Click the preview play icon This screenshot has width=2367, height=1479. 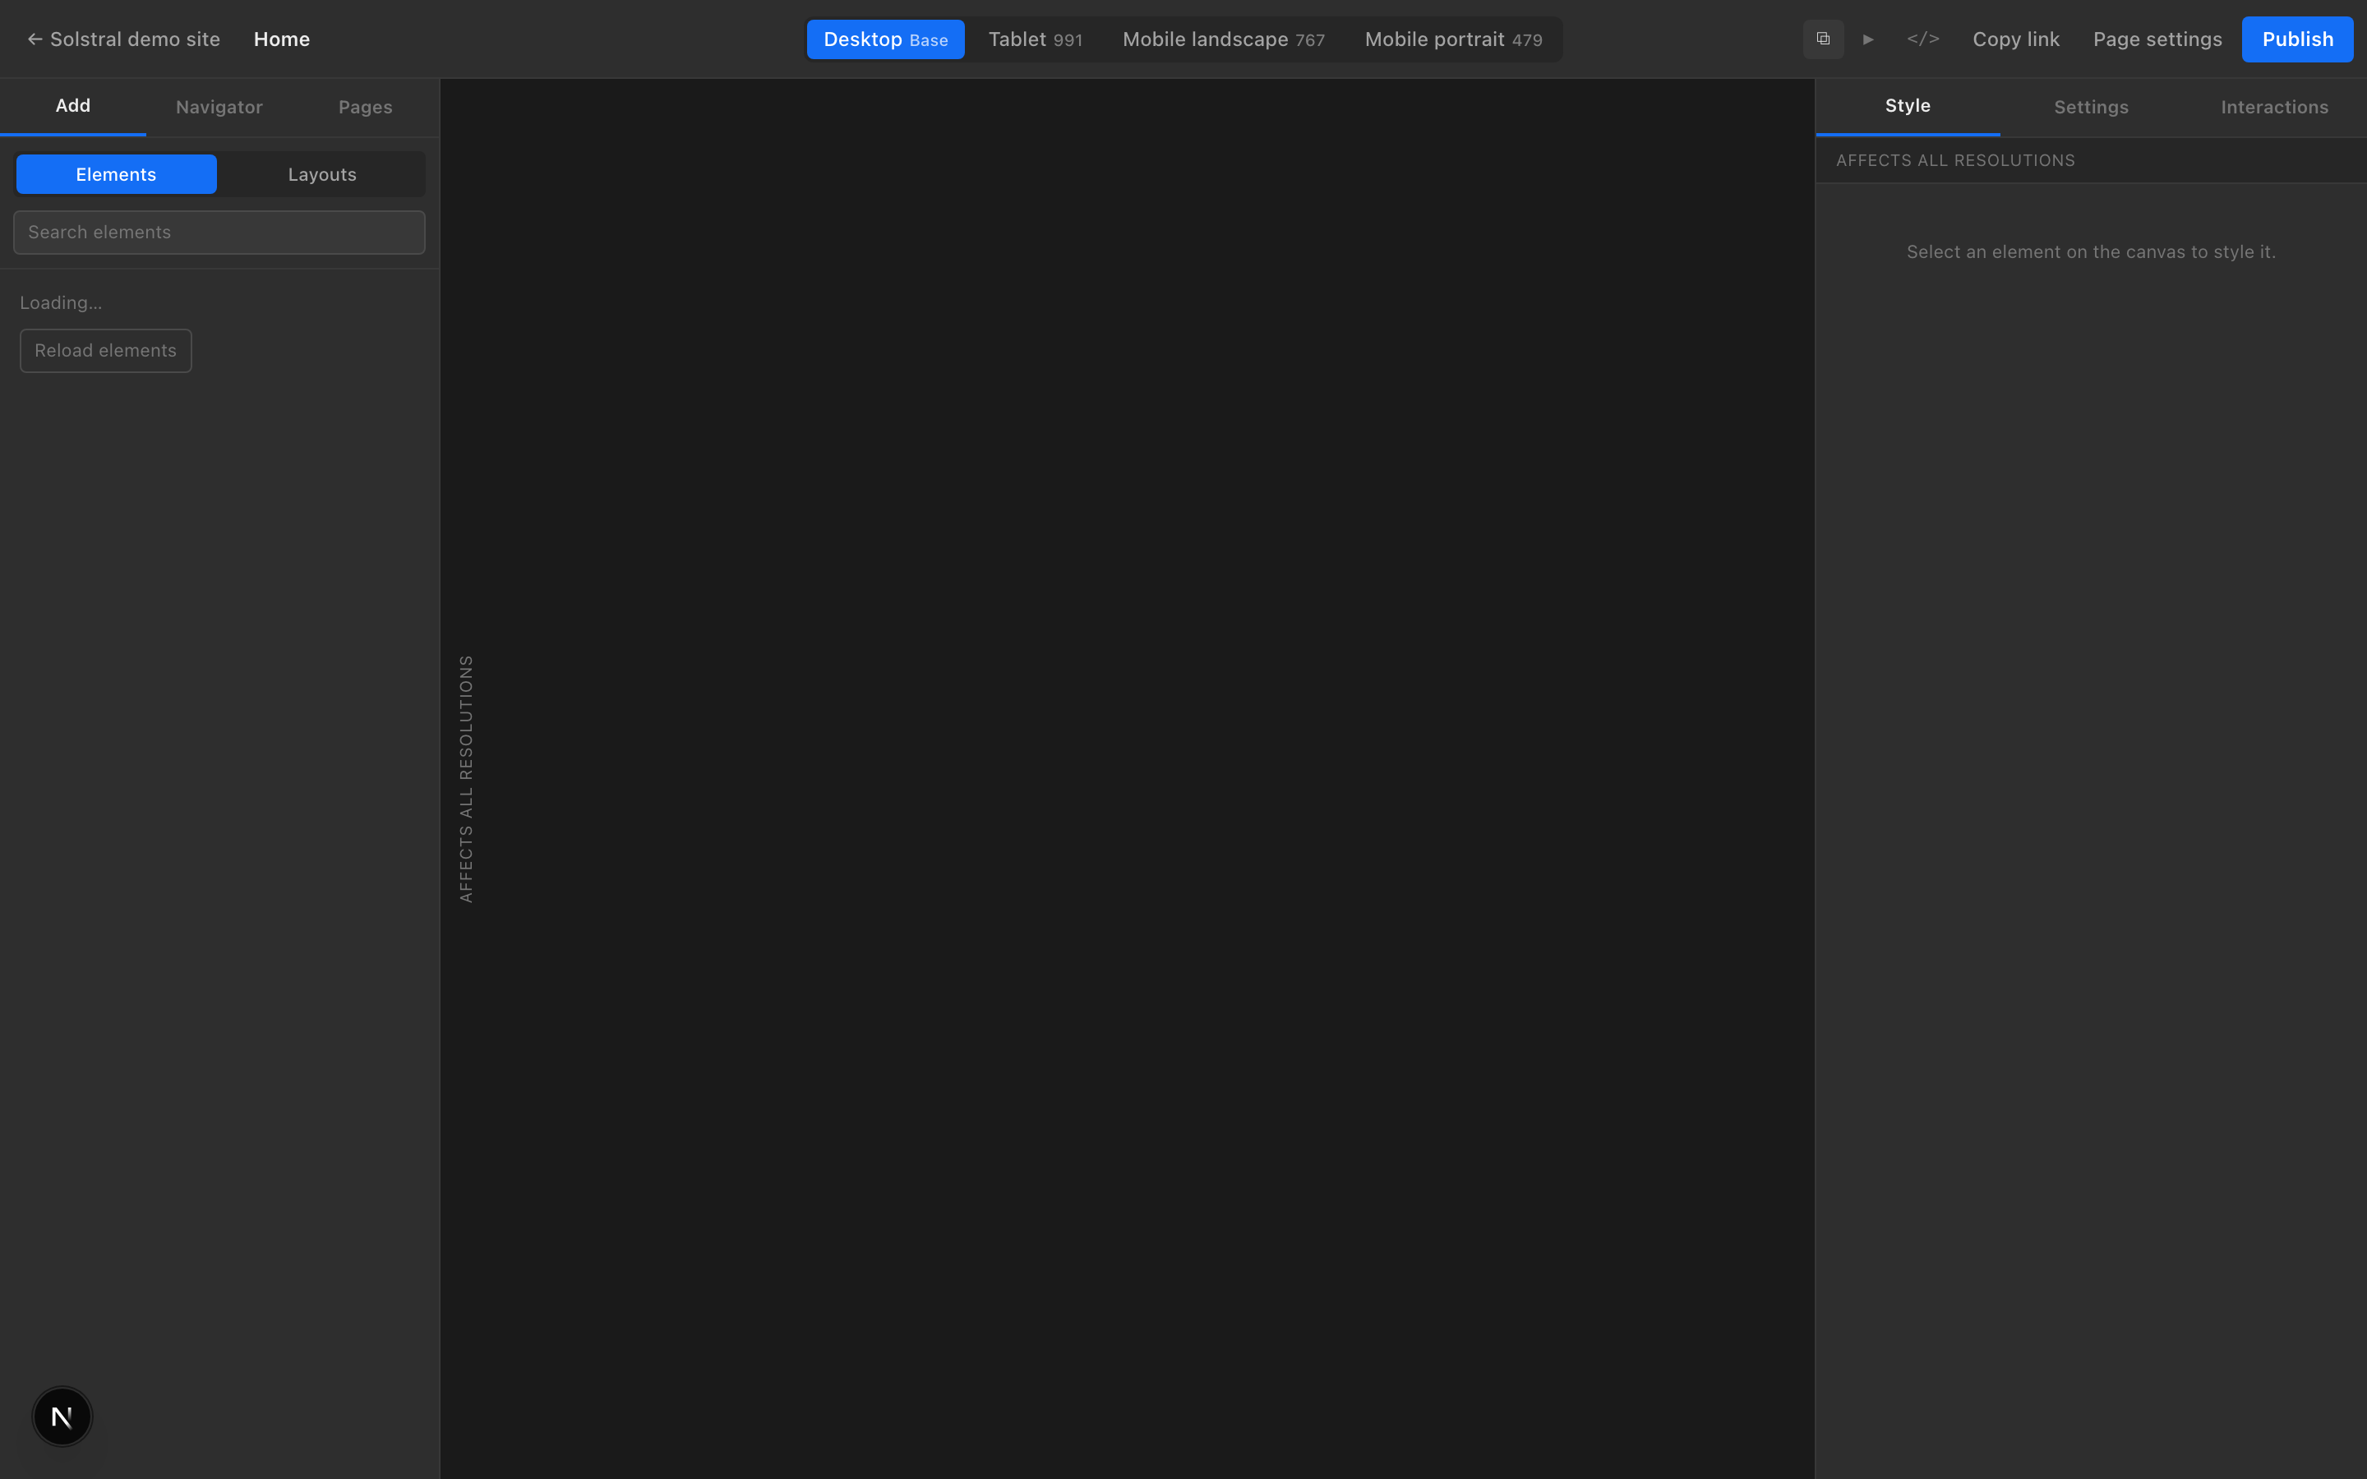[x=1868, y=39]
